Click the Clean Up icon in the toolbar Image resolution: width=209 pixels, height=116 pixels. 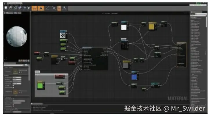pos(28,8)
